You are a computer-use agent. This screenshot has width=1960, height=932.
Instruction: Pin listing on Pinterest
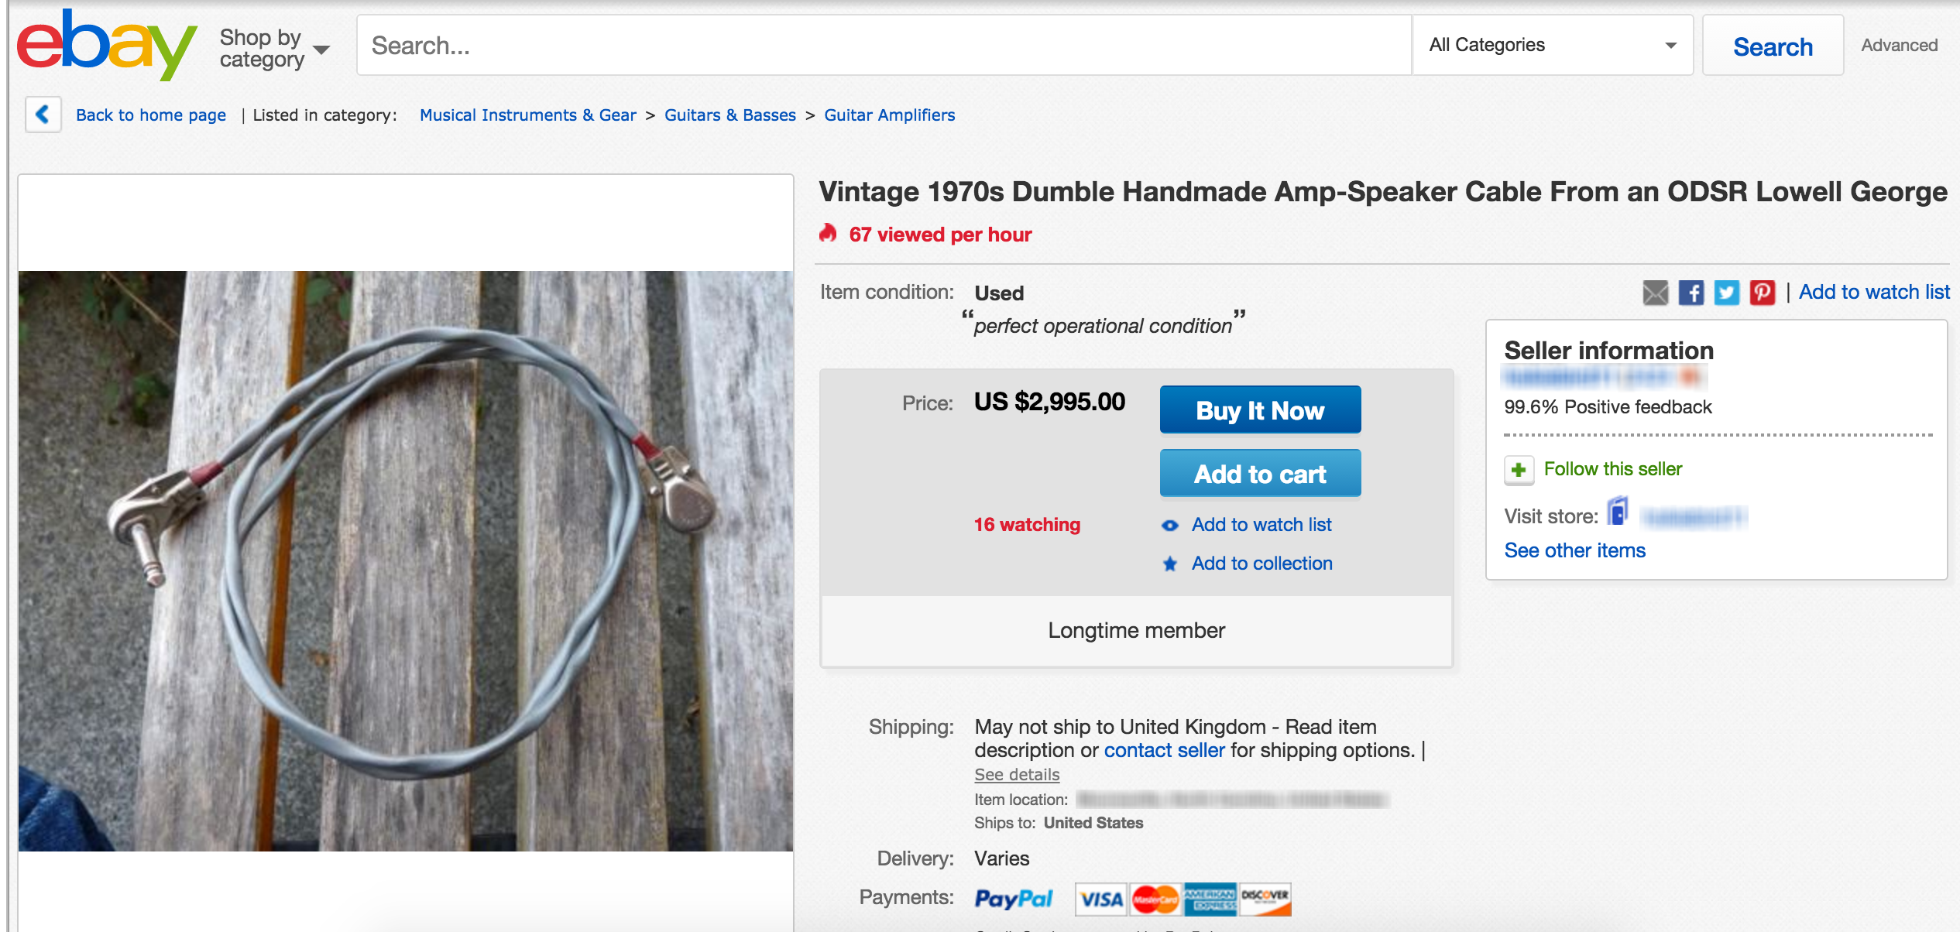coord(1762,293)
